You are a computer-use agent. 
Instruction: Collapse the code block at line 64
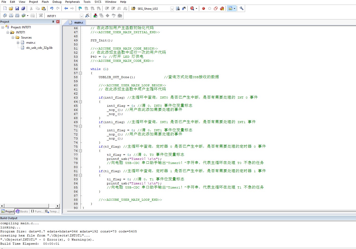pos(80,102)
